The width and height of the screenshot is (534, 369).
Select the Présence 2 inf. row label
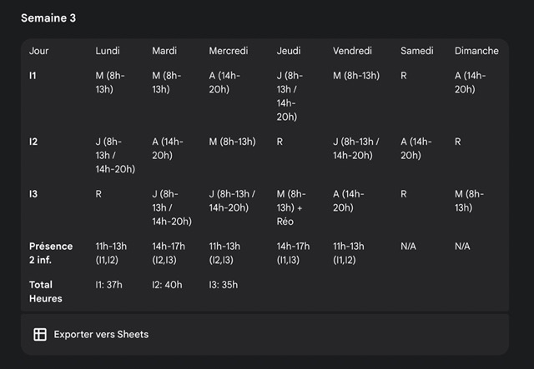tap(51, 252)
